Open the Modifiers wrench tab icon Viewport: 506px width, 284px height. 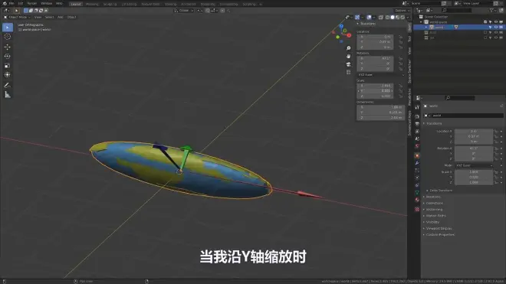[417, 163]
